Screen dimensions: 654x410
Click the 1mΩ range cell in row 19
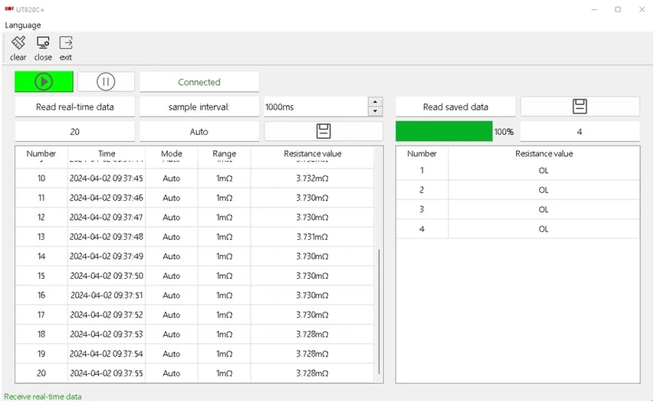(x=224, y=354)
